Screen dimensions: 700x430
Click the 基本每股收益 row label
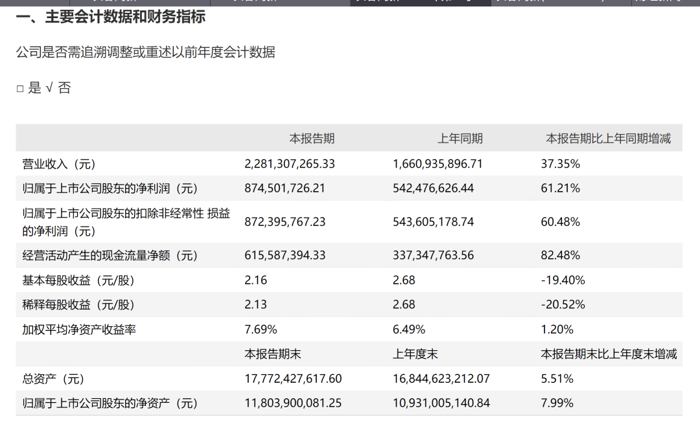tap(79, 280)
